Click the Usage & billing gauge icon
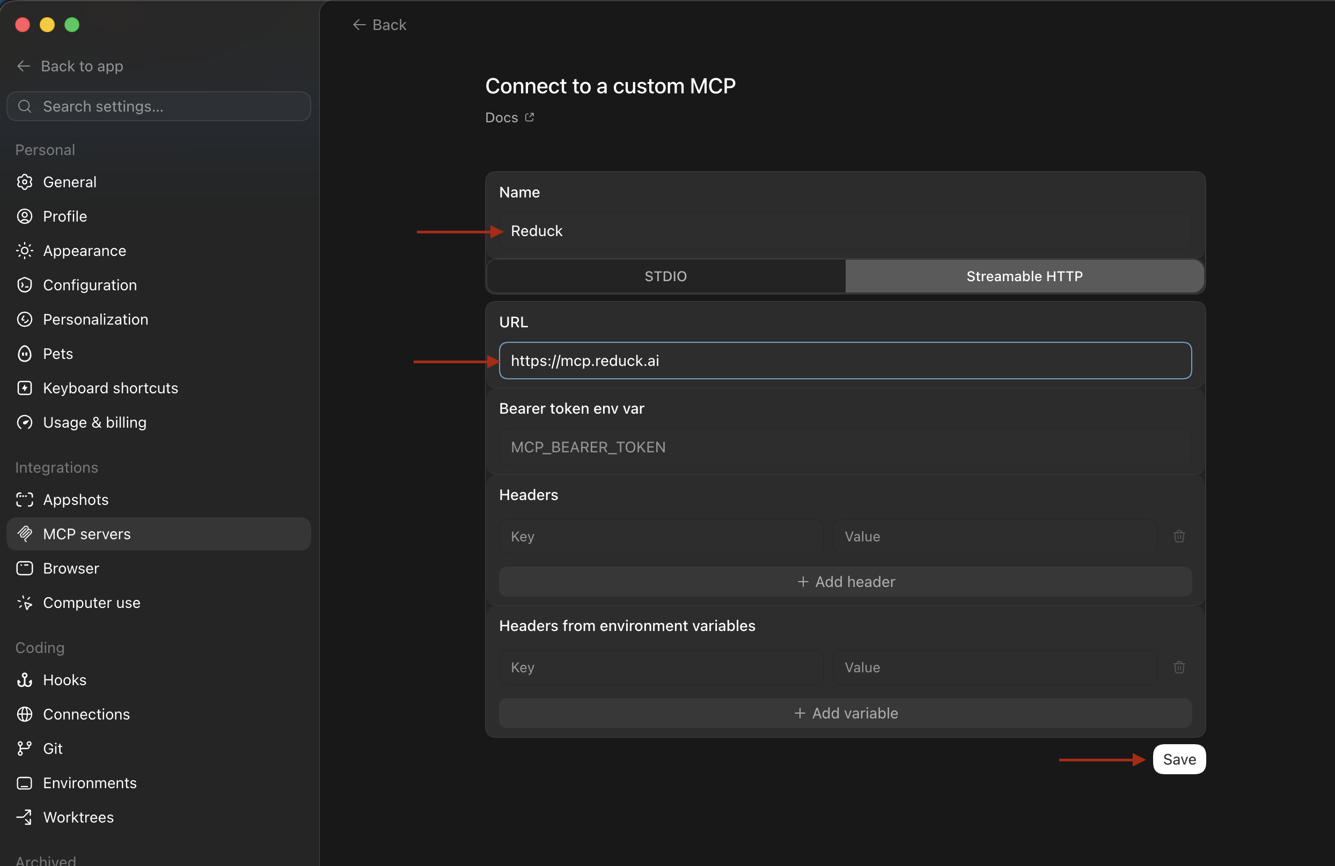This screenshot has width=1335, height=866. point(25,422)
